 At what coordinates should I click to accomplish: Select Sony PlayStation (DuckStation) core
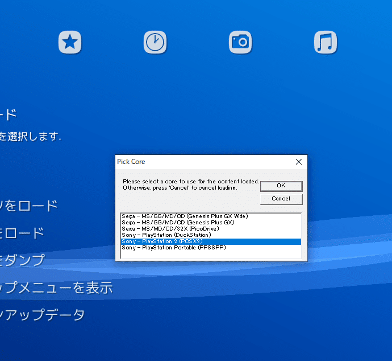click(x=211, y=235)
